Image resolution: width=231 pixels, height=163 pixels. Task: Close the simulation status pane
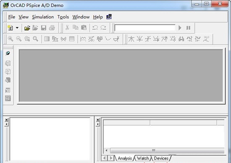(x=98, y=120)
